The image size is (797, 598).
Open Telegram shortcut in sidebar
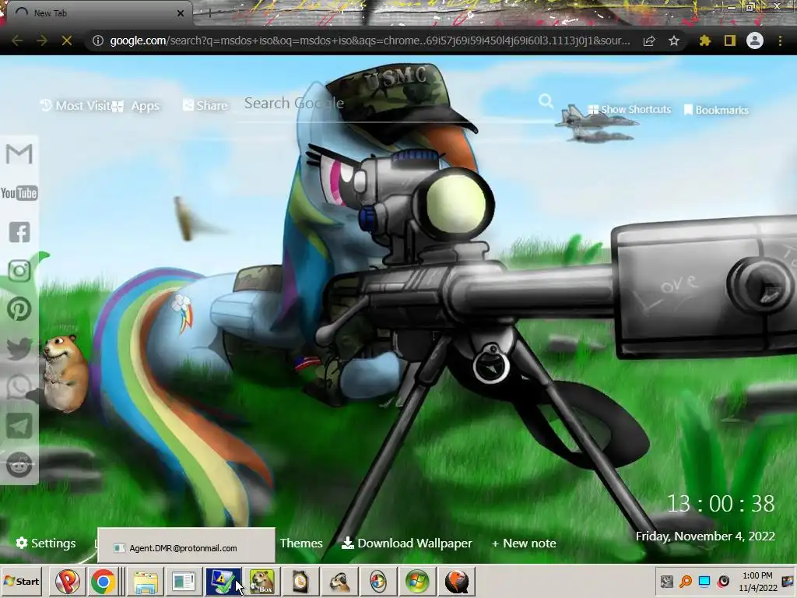[x=19, y=426]
